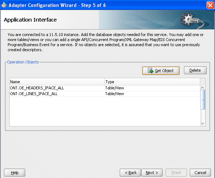Cancel the adapter configuration wizard
The image size is (215, 178).
[x=200, y=173]
